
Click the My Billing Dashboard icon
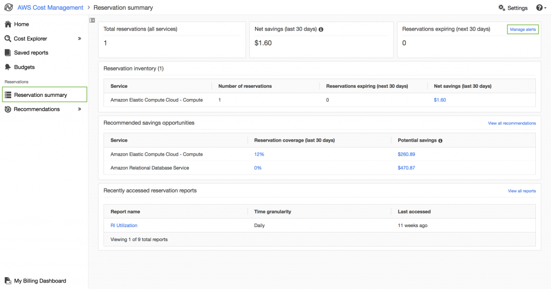pyautogui.click(x=8, y=281)
